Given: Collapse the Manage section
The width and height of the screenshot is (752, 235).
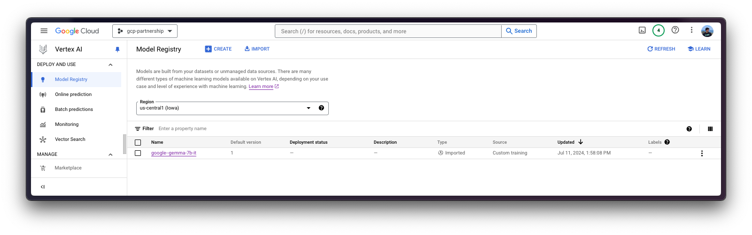Looking at the screenshot, I should pyautogui.click(x=110, y=154).
